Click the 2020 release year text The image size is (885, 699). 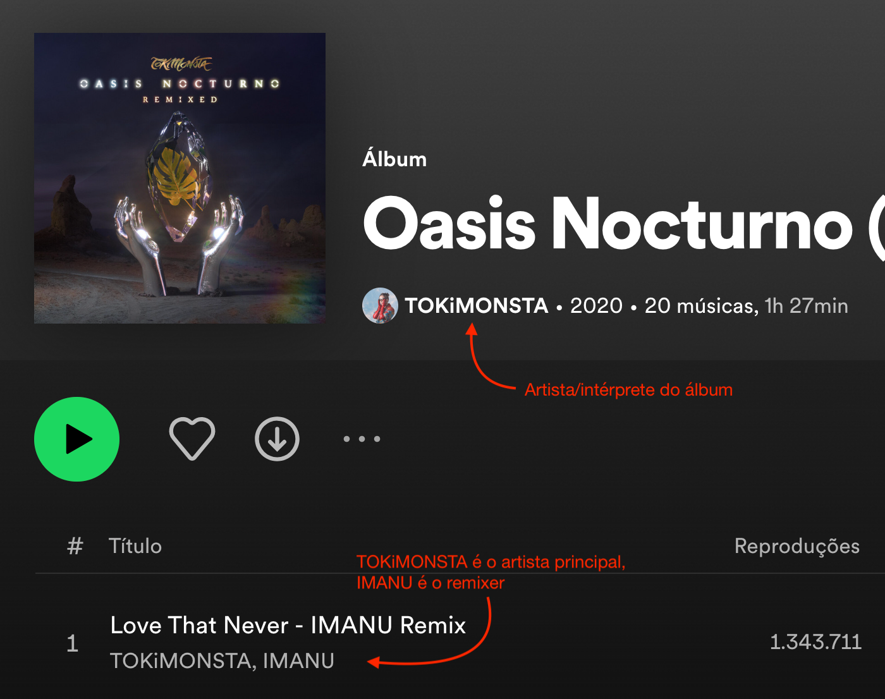pos(596,306)
